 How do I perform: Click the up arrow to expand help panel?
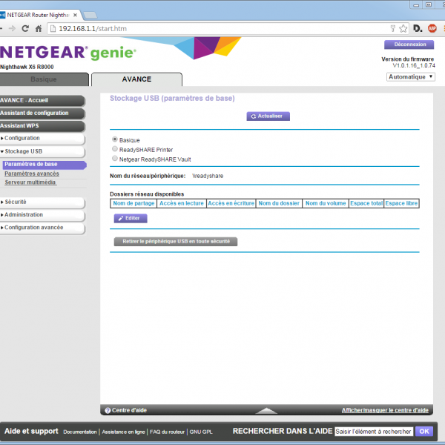pyautogui.click(x=265, y=410)
